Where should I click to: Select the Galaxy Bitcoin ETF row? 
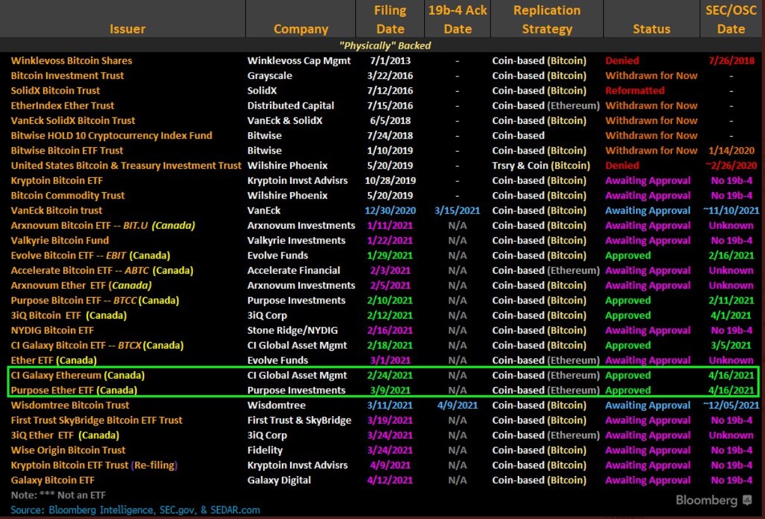[x=52, y=480]
